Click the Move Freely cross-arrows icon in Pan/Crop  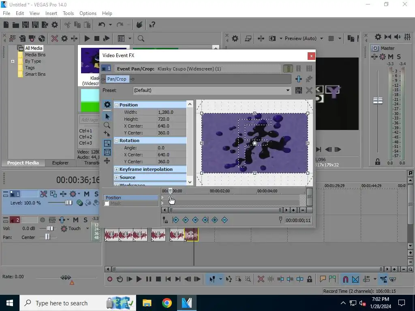[107, 161]
